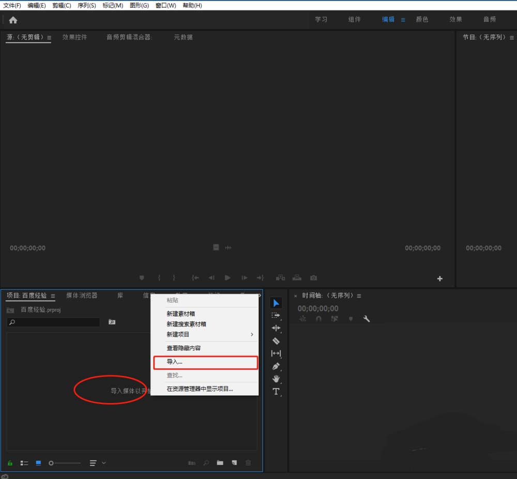Viewport: 517px width, 479px height.
Task: Select the Razor tool in the toolbar
Action: point(276,341)
